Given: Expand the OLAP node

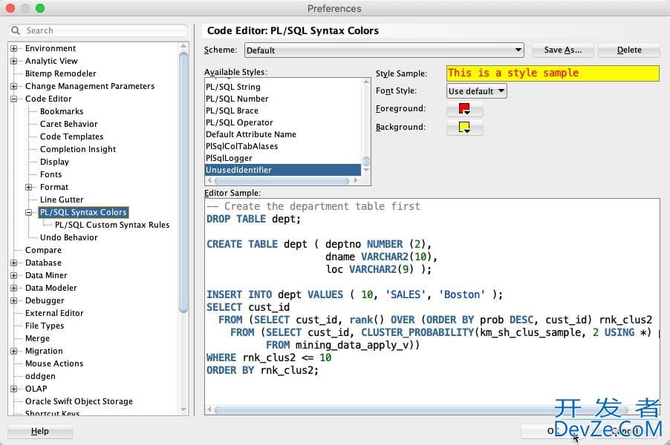Looking at the screenshot, I should click(13, 389).
